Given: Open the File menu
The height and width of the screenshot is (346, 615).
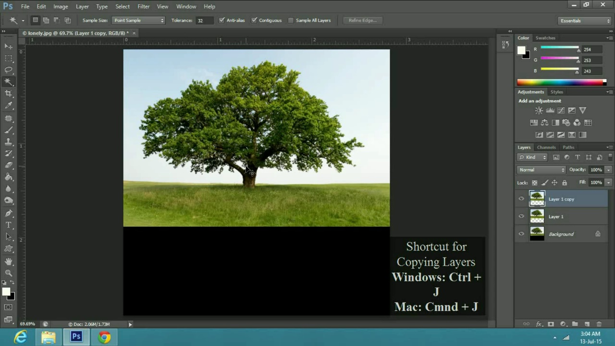Looking at the screenshot, I should point(25,6).
